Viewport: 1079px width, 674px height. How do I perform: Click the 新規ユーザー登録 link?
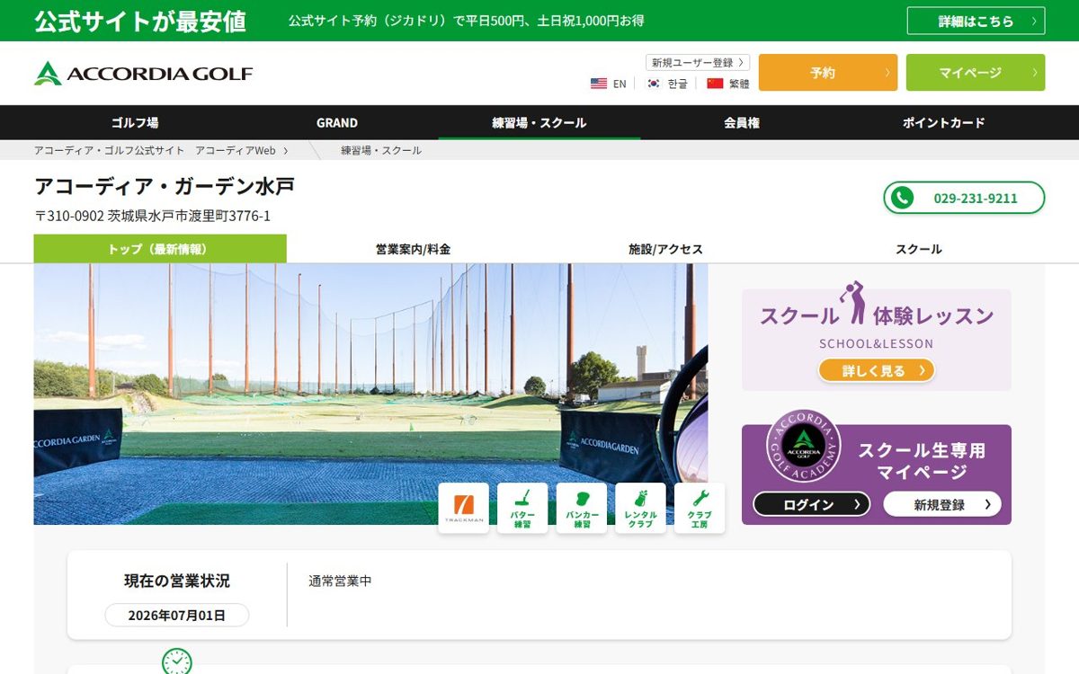pyautogui.click(x=698, y=63)
